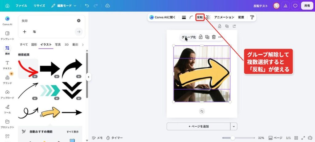Viewport: 315px width, 142px height.
Task: Select the thick black right arrow
Action: [x=50, y=69]
